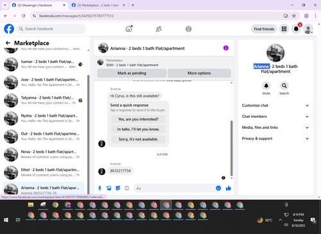
Task: Mute the conversation with bell icon
Action: (266, 86)
